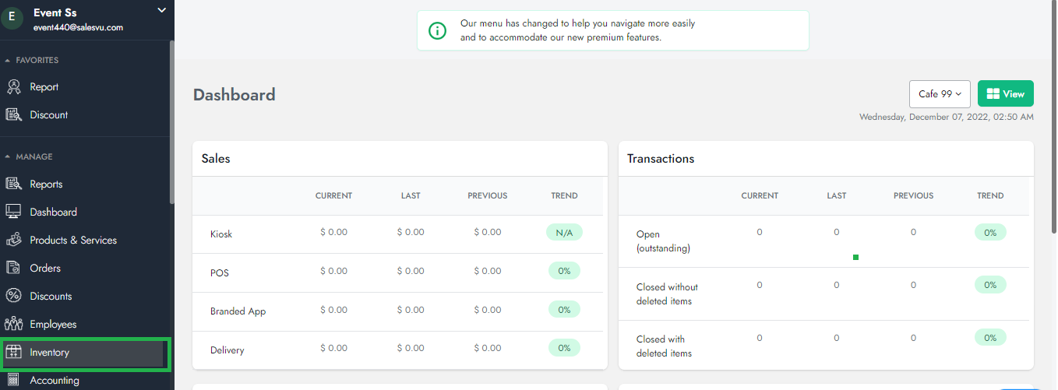Collapse the Favorites sidebar section
The width and height of the screenshot is (1058, 390).
point(8,61)
